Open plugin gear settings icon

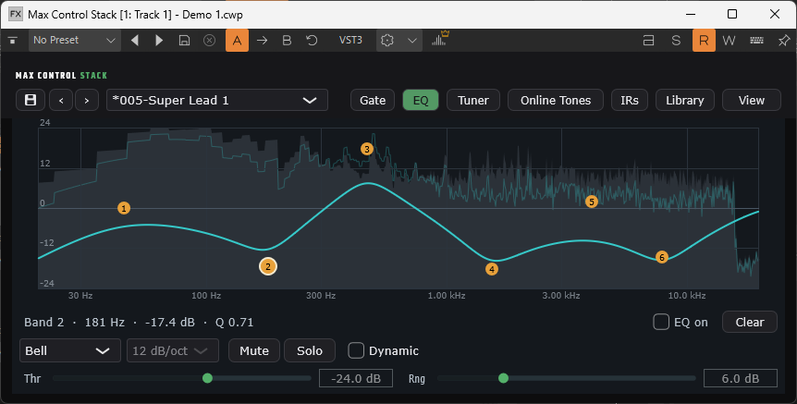pos(387,40)
